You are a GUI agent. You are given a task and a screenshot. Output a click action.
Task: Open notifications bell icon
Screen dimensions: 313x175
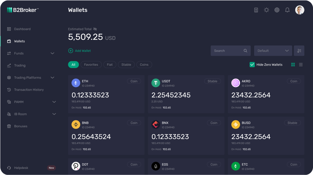point(287,10)
